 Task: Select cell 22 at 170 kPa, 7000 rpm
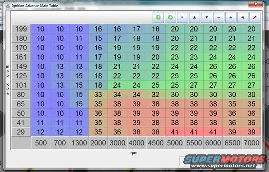tap(251, 48)
